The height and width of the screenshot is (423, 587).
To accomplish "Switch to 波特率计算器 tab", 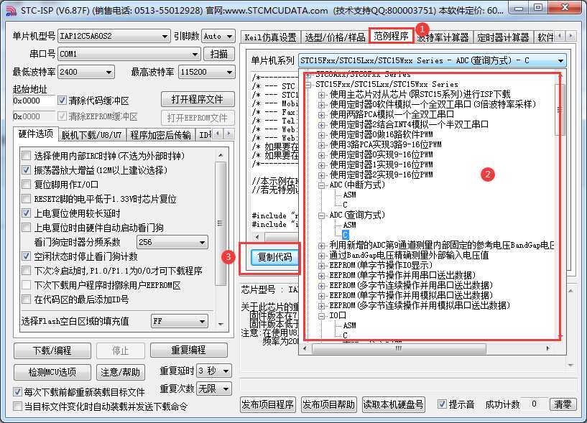I will point(443,37).
